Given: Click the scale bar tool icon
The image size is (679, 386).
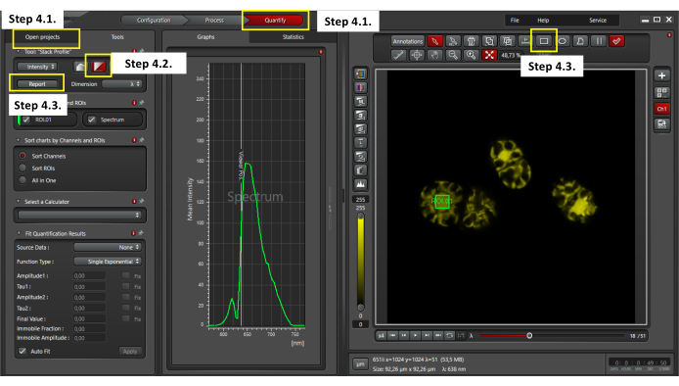Looking at the screenshot, I should [x=525, y=41].
